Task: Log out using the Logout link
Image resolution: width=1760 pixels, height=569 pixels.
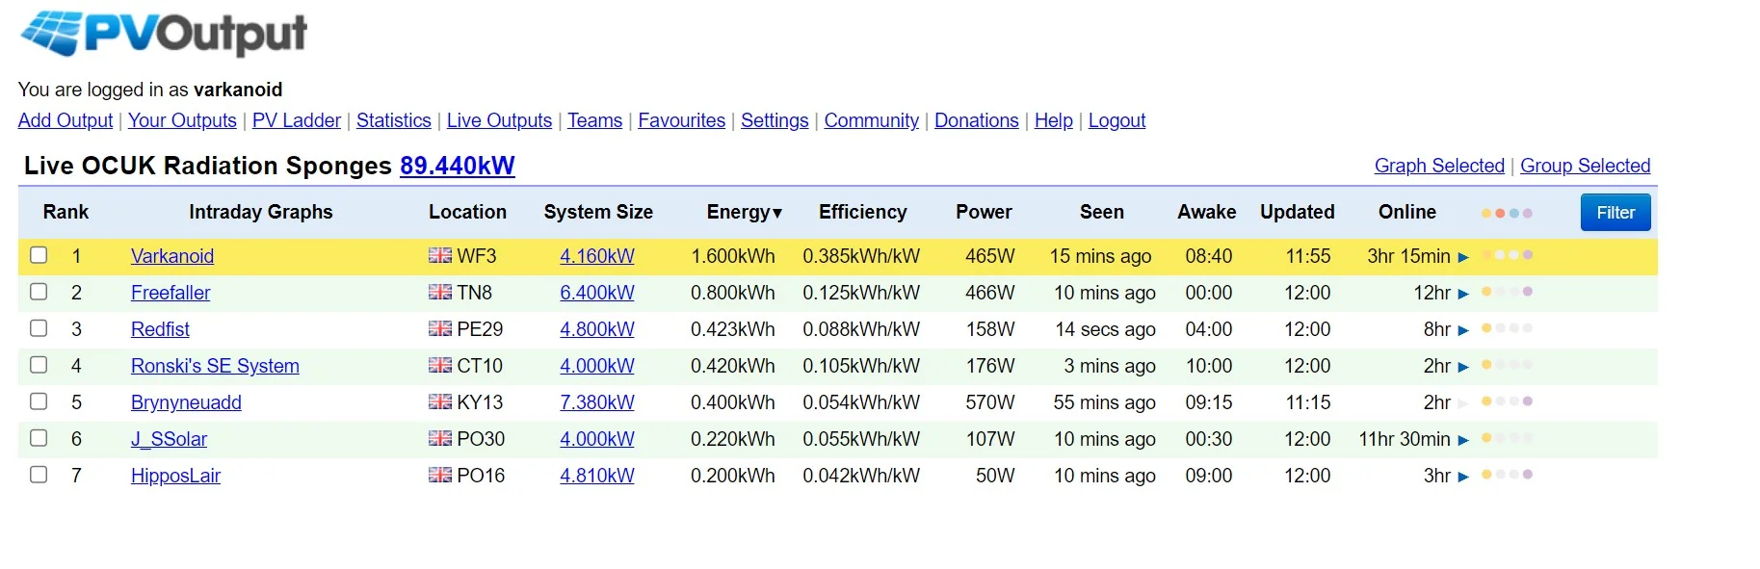Action: tap(1116, 120)
